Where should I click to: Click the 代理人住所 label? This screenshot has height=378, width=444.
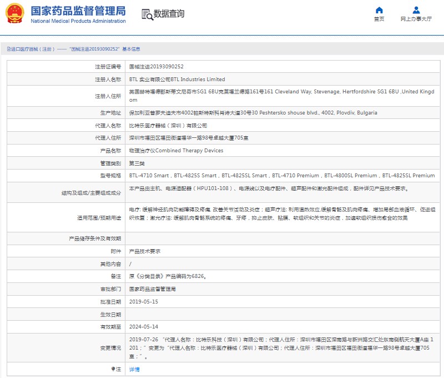[x=108, y=138]
